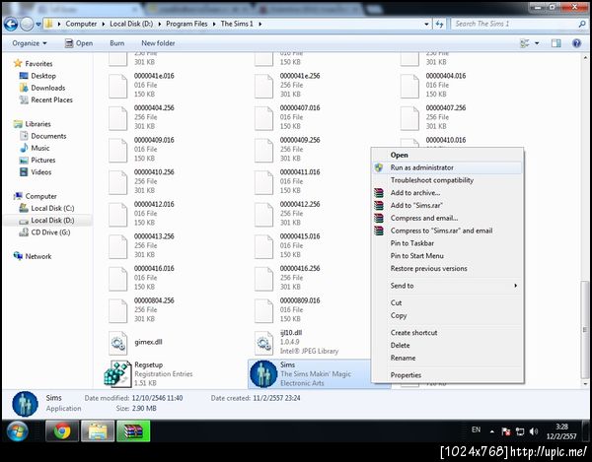Choose Pin to Taskbar
Viewport: 592px width, 462px height.
click(447, 243)
